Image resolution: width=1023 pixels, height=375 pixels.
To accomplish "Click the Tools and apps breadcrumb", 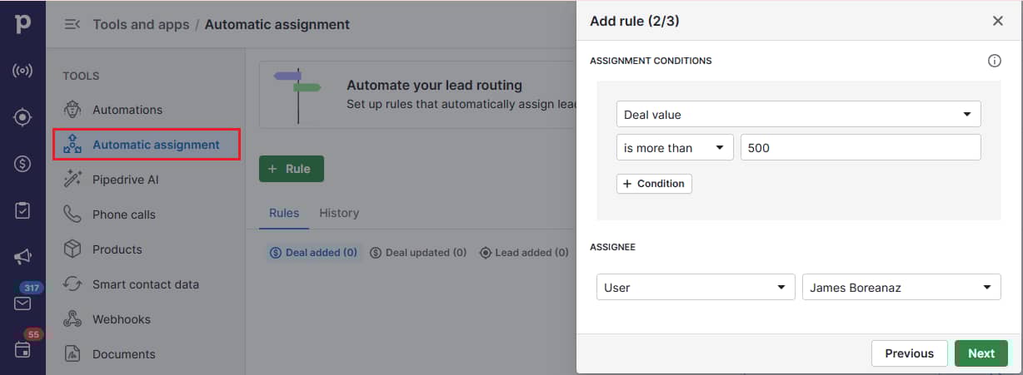I will [x=141, y=24].
